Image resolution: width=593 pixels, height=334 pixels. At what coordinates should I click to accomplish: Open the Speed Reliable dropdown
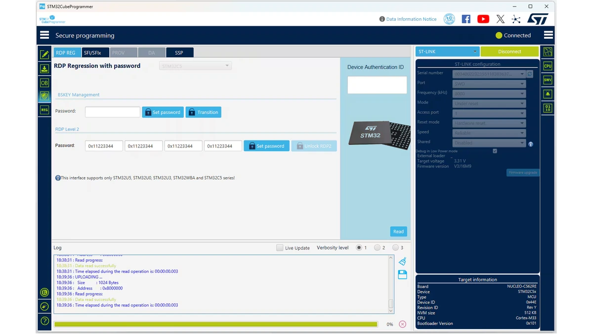click(489, 133)
